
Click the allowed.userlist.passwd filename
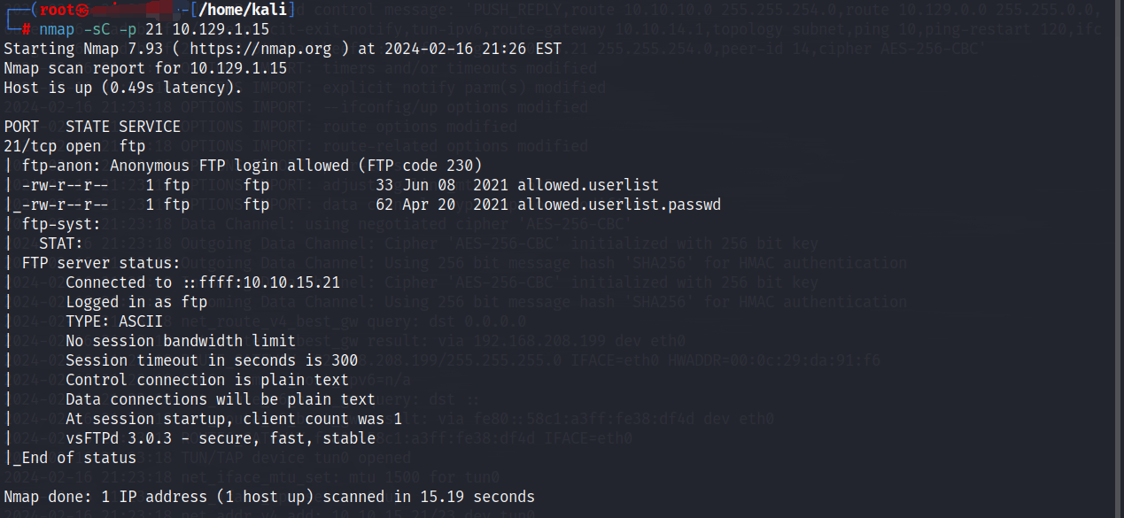coord(619,205)
